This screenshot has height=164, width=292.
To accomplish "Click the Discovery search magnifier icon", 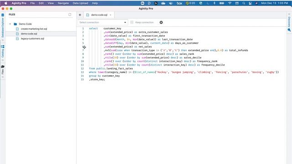I will pos(289,30).
